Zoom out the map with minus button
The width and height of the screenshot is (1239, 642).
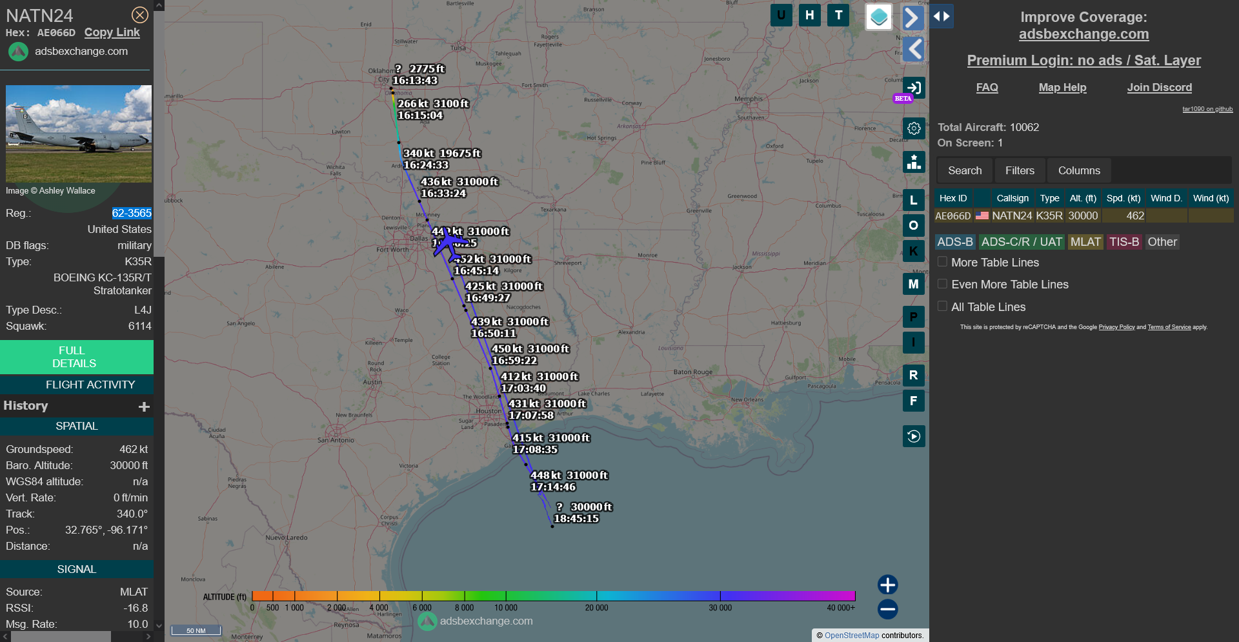click(x=887, y=609)
